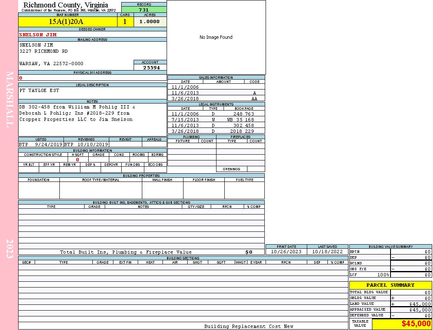Screen dimensions: 433x330
Task: Click the legal description PT TAYLOE EST
Action: 39,90
